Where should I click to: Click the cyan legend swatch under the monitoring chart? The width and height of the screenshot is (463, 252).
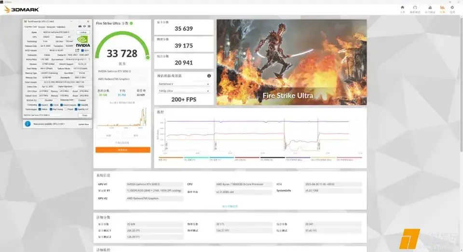pos(196,157)
